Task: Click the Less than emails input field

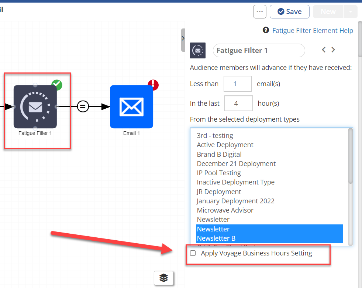Action: tap(237, 84)
